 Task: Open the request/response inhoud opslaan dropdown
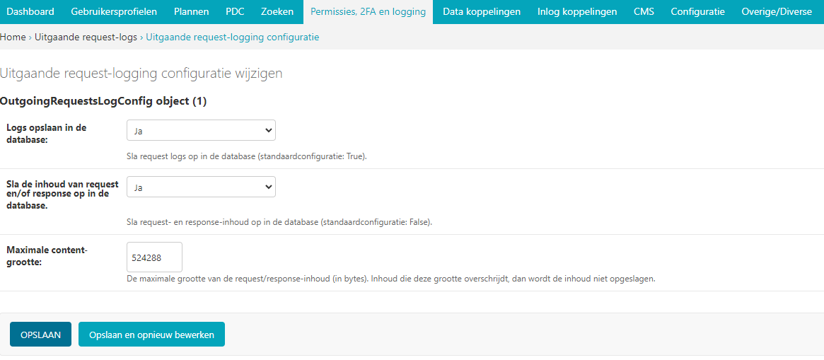(201, 187)
